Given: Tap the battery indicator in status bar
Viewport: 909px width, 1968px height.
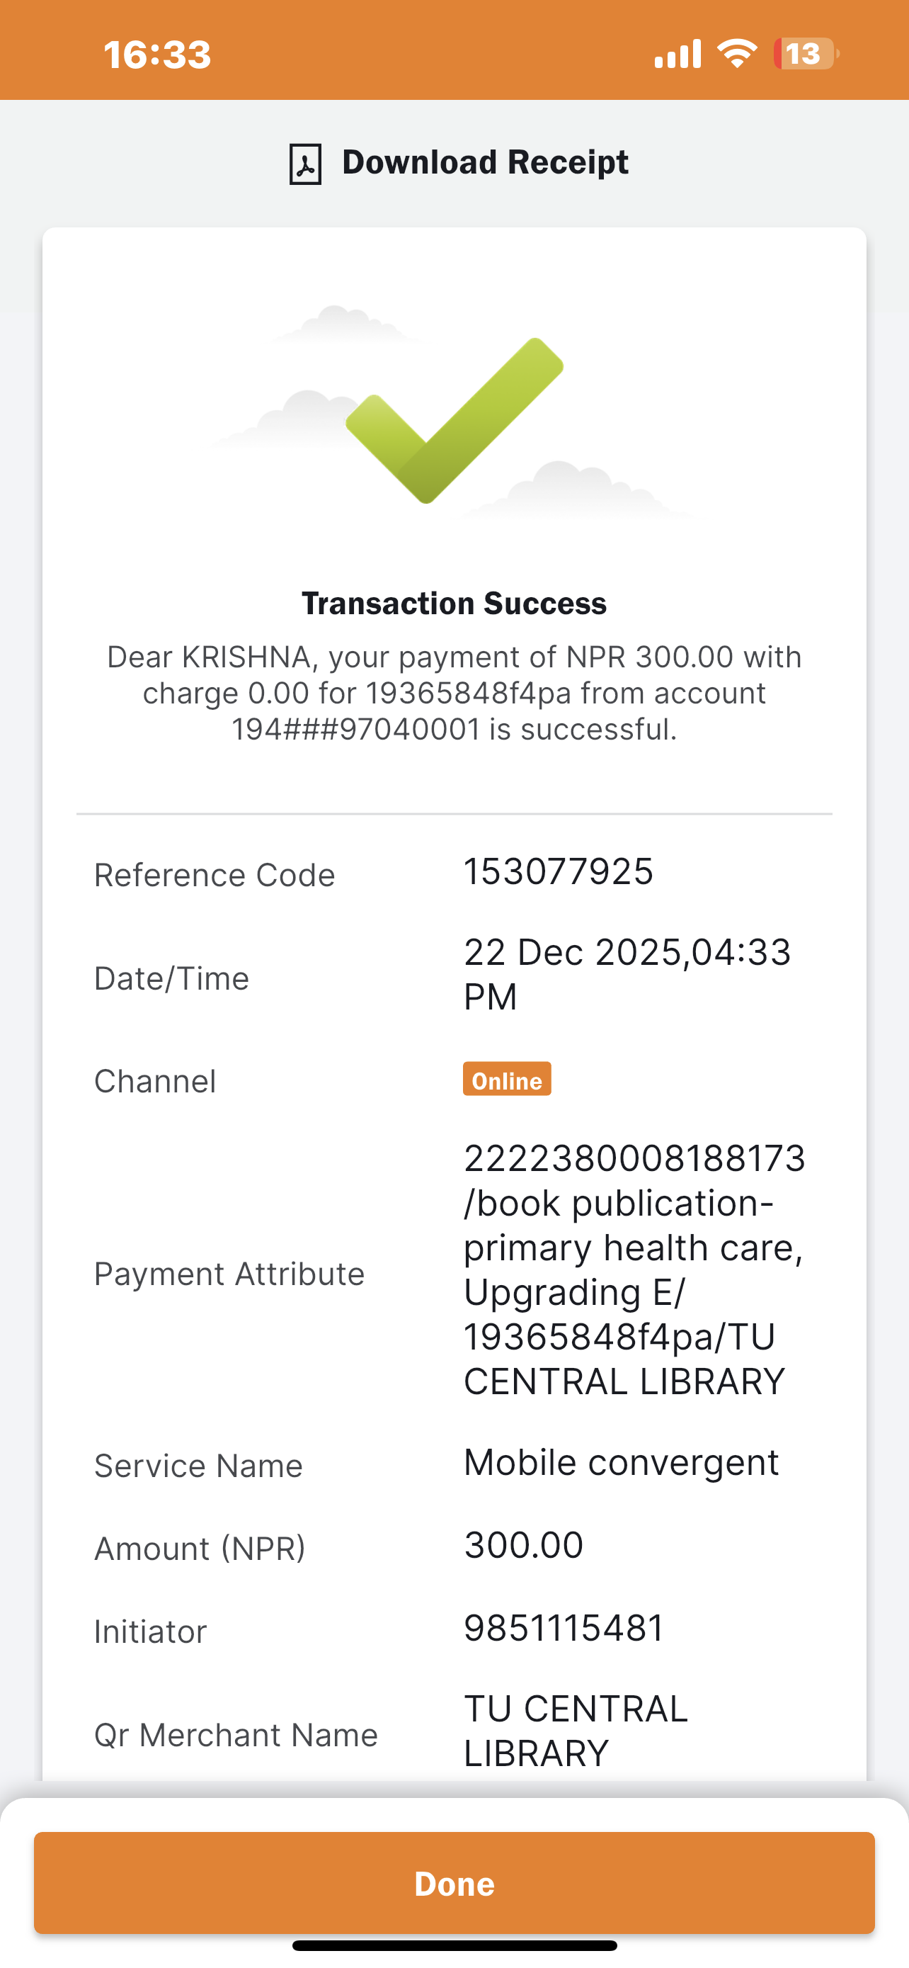Looking at the screenshot, I should coord(804,55).
